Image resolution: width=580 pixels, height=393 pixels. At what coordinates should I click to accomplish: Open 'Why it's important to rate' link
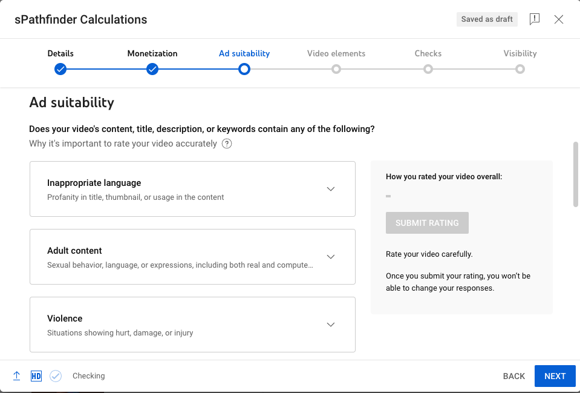[123, 144]
